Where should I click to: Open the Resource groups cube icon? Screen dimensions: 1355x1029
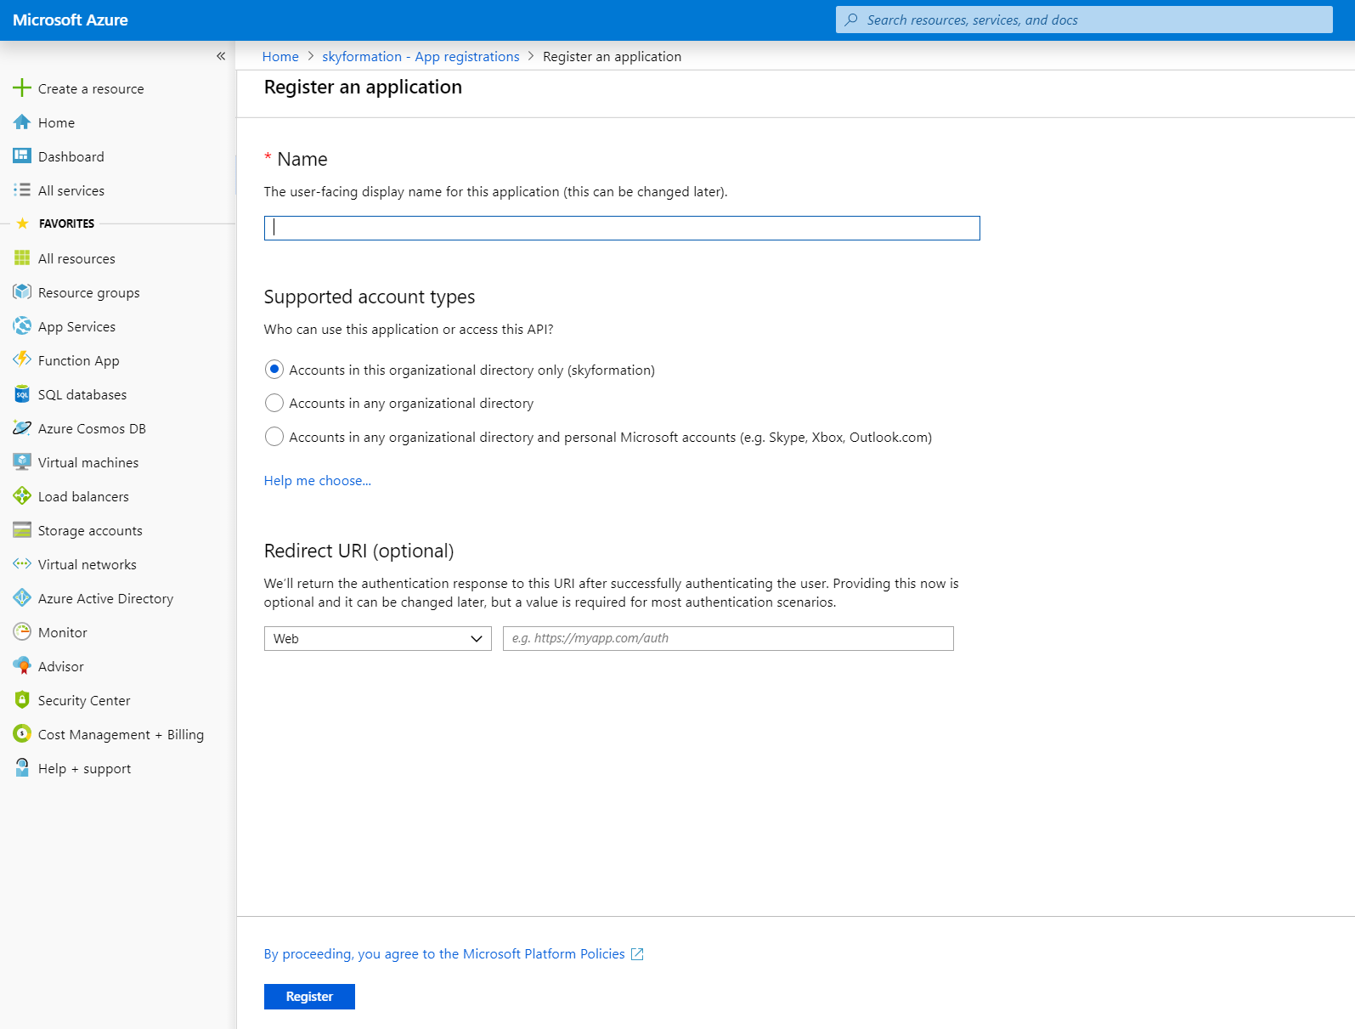[22, 291]
